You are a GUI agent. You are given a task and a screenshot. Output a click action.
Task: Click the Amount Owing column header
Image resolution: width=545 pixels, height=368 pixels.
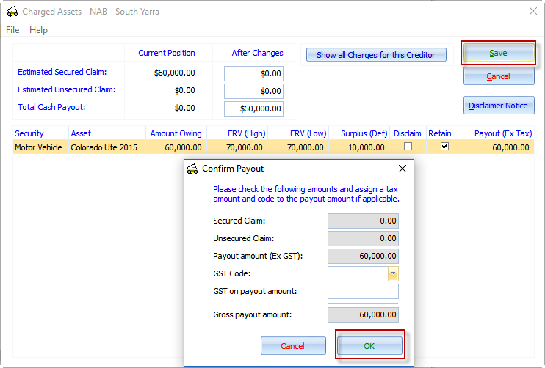point(175,133)
